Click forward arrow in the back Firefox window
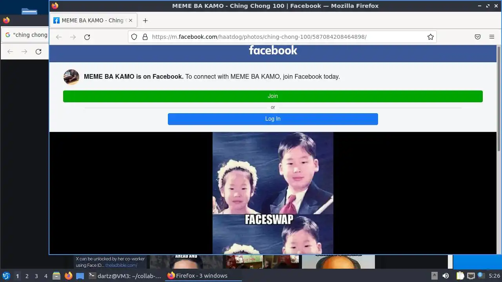Viewport: 502px width, 282px height. click(x=24, y=52)
